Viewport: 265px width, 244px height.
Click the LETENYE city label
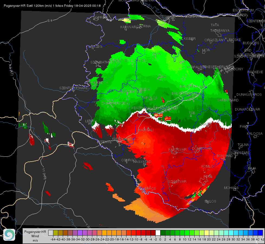[x=104, y=142]
